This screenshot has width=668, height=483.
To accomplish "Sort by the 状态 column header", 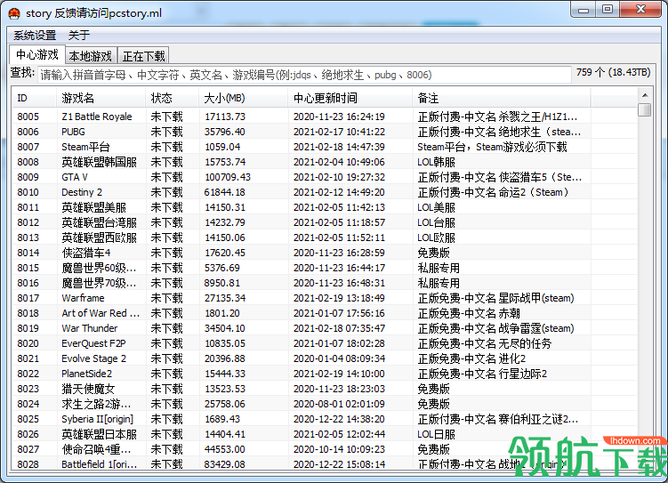I will pos(172,99).
